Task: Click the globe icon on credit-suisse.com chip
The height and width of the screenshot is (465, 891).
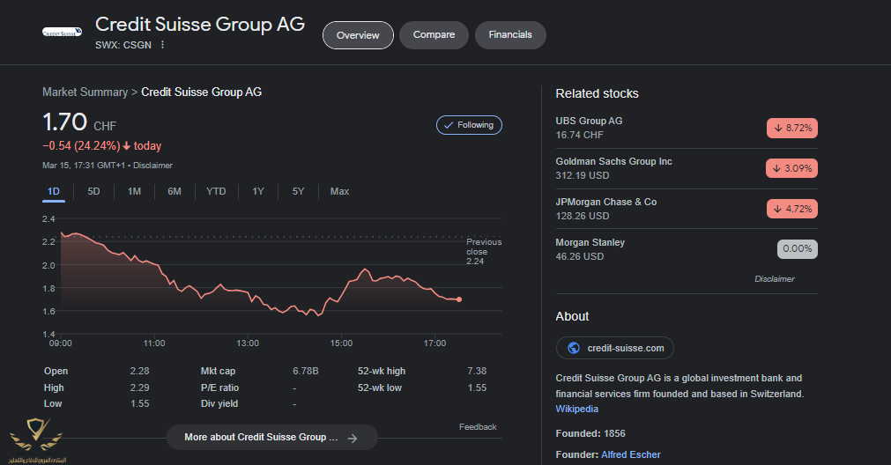Action: coord(574,348)
